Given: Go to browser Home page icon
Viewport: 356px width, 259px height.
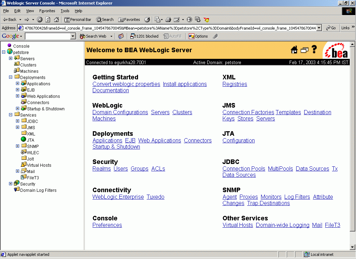Looking at the screenshot, I should pos(56,19).
